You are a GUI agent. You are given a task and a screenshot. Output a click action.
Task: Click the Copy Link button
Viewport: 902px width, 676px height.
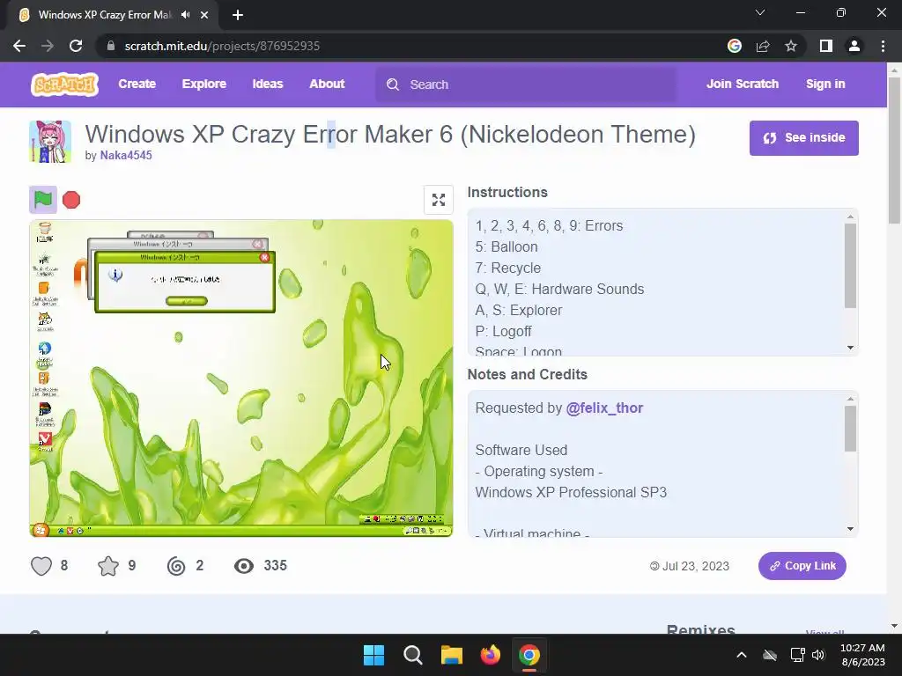click(x=802, y=566)
